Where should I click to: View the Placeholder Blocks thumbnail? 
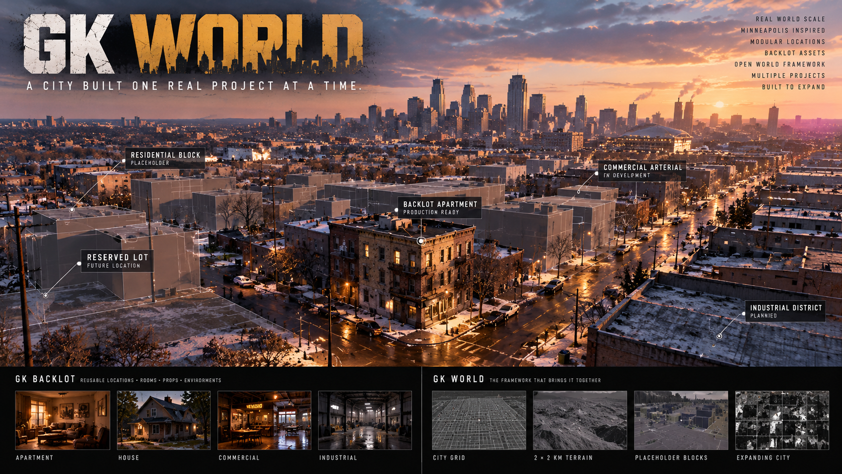(681, 420)
